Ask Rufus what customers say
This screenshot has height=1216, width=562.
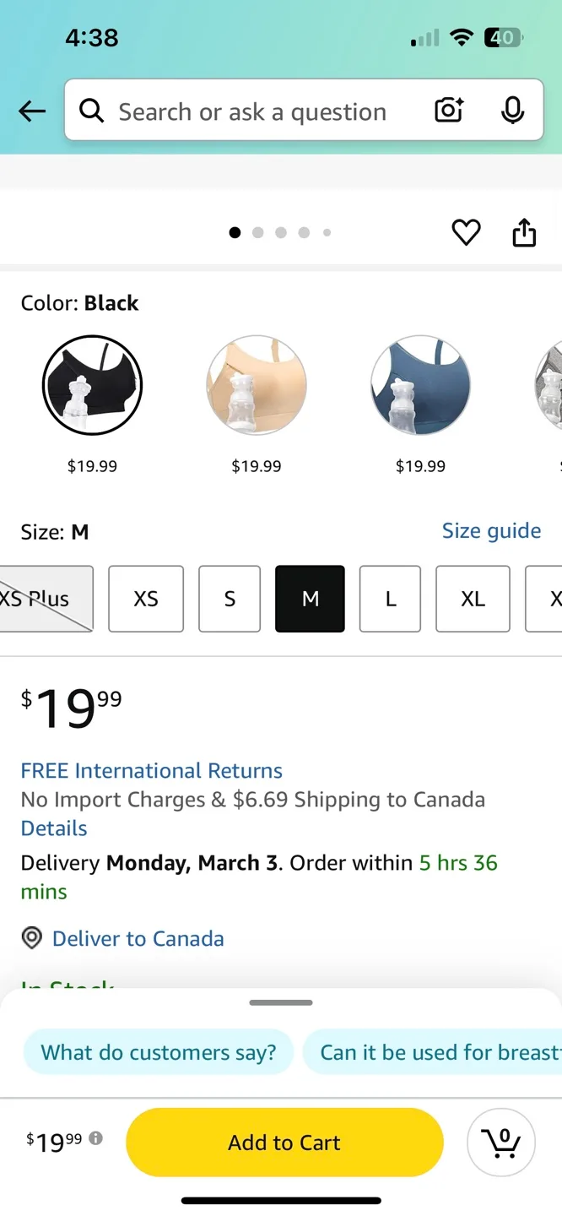click(x=158, y=1052)
